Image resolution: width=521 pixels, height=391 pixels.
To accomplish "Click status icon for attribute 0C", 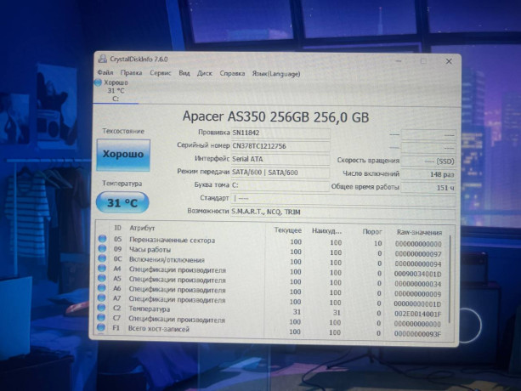I will tap(102, 258).
